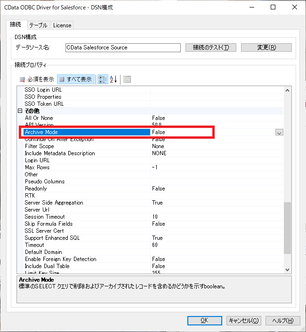Switch to the テーブル tab
The image size is (306, 332).
38,25
